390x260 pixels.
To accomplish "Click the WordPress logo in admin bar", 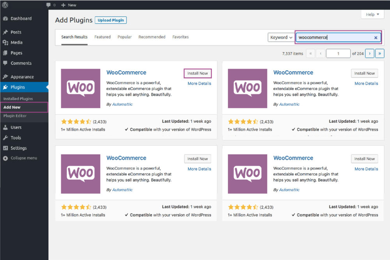I will [x=5, y=5].
